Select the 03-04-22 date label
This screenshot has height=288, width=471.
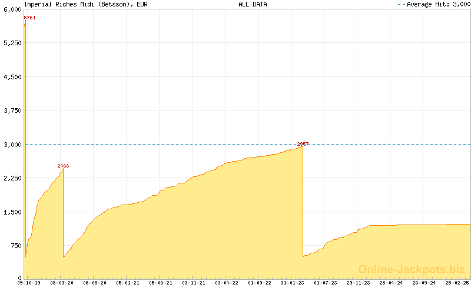click(227, 283)
